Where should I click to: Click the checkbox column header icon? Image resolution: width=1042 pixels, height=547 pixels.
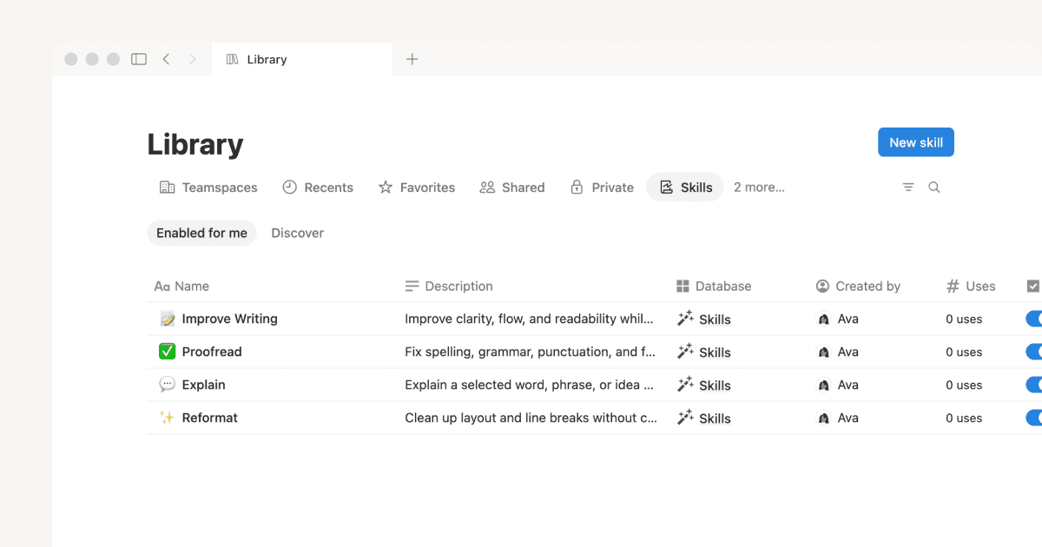click(x=1033, y=286)
